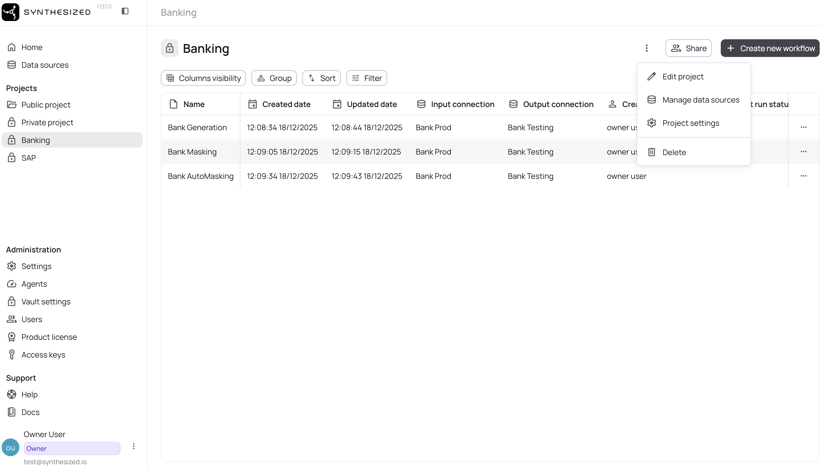Open the Owner User account menu
The width and height of the screenshot is (823, 470).
(x=133, y=446)
